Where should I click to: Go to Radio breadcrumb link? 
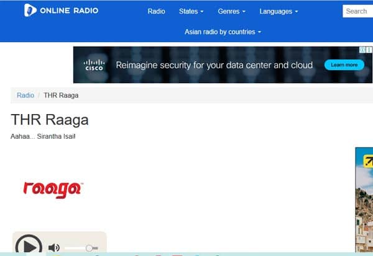coord(25,95)
